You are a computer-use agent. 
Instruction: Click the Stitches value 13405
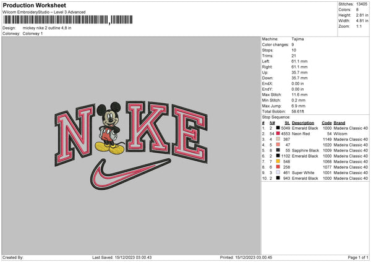362,4
